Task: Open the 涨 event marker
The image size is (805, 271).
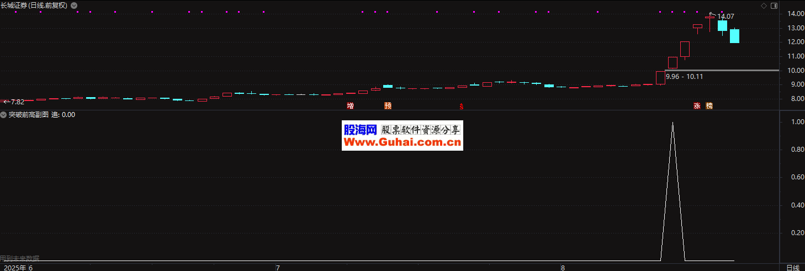Action: (x=697, y=105)
